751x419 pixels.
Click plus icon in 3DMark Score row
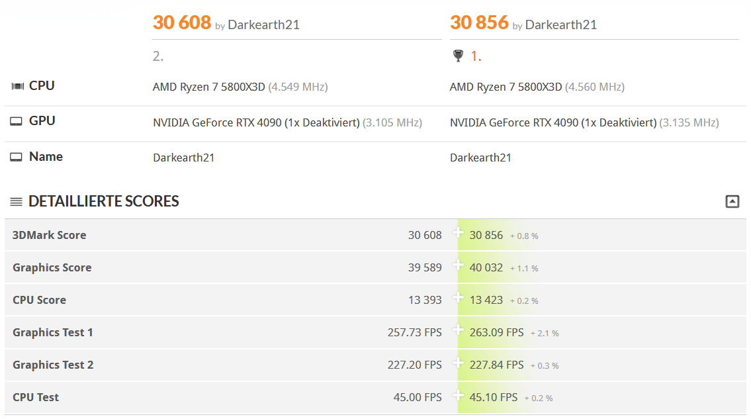pyautogui.click(x=458, y=233)
